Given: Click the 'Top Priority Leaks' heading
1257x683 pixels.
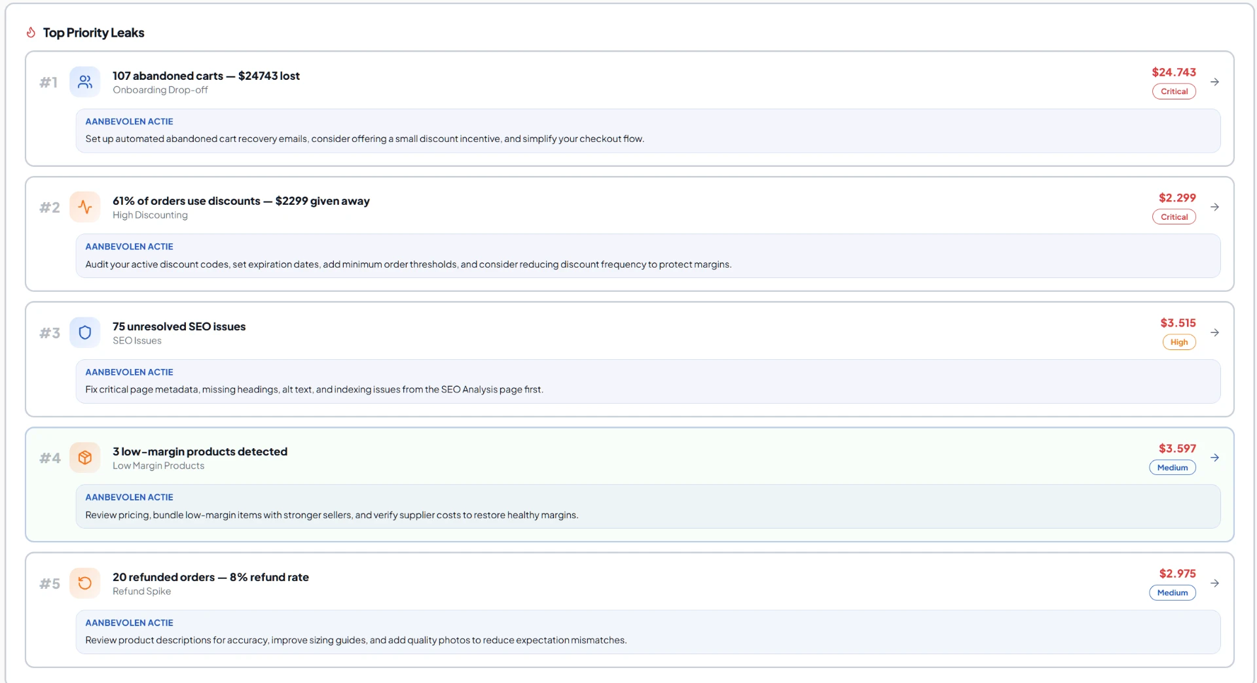Looking at the screenshot, I should [x=94, y=33].
